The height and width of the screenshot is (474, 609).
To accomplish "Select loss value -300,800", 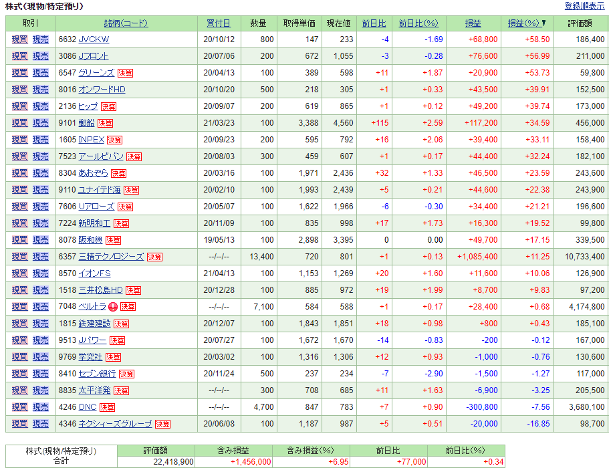I will tap(481, 406).
